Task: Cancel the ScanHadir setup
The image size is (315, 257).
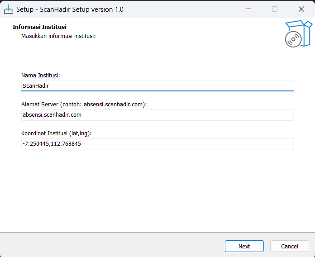Action: pyautogui.click(x=290, y=246)
